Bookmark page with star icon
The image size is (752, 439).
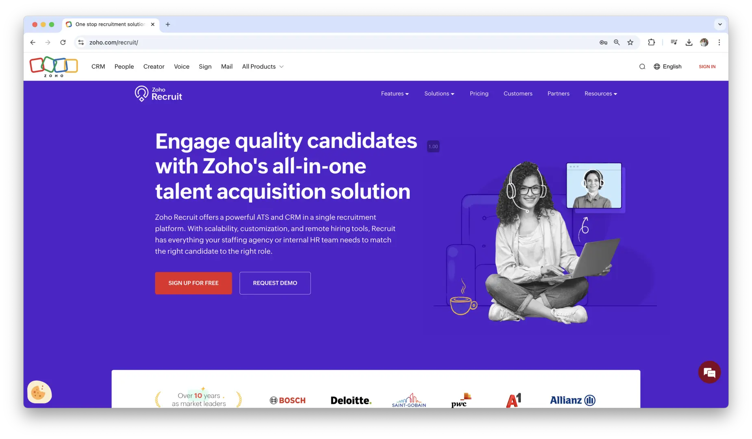tap(630, 42)
